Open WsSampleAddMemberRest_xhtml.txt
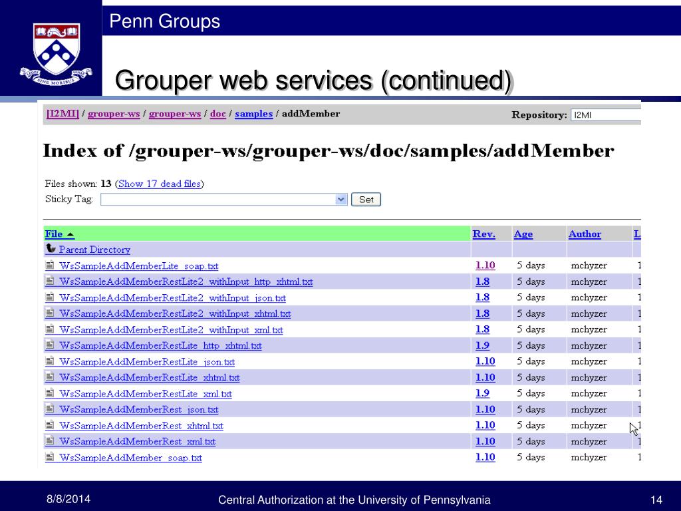681x511 pixels. pyautogui.click(x=141, y=426)
